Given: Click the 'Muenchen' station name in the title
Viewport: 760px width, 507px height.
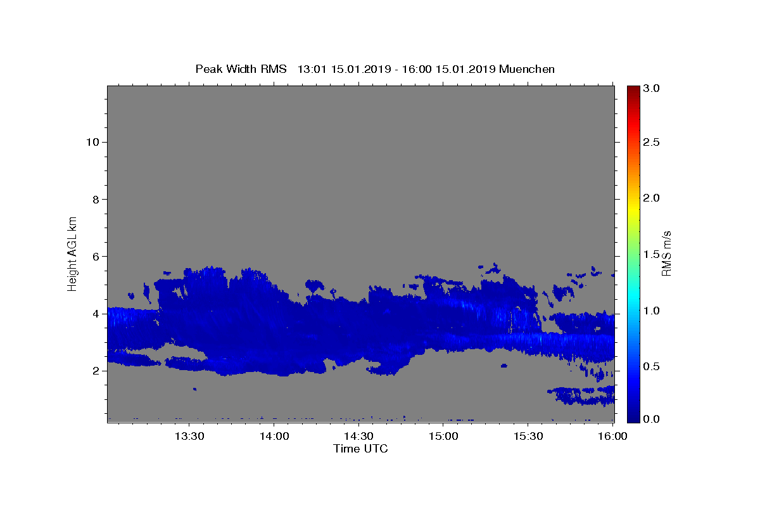Looking at the screenshot, I should tap(527, 69).
